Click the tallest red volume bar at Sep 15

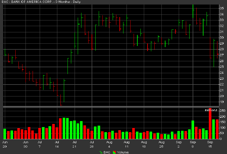point(210,124)
